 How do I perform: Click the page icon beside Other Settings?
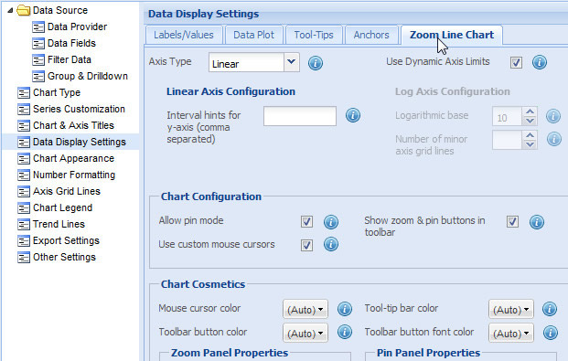(24, 258)
